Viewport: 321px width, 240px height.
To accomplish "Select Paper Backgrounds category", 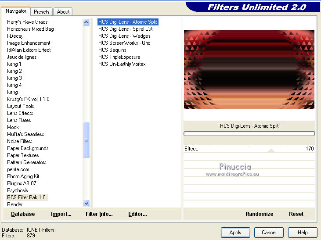I will (28, 148).
